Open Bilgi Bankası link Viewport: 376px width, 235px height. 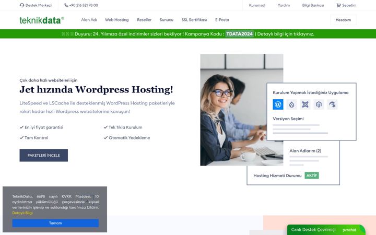tap(313, 5)
